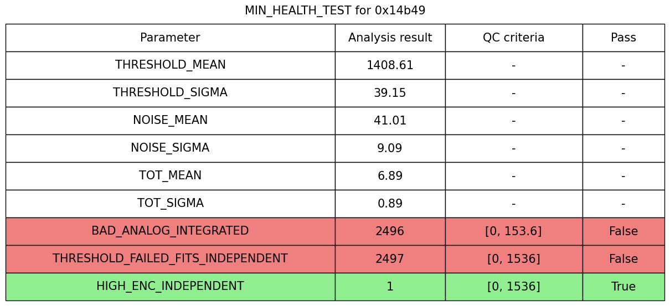
Task: Click the NOISE_MEAN parameter cell
Action: click(x=170, y=121)
